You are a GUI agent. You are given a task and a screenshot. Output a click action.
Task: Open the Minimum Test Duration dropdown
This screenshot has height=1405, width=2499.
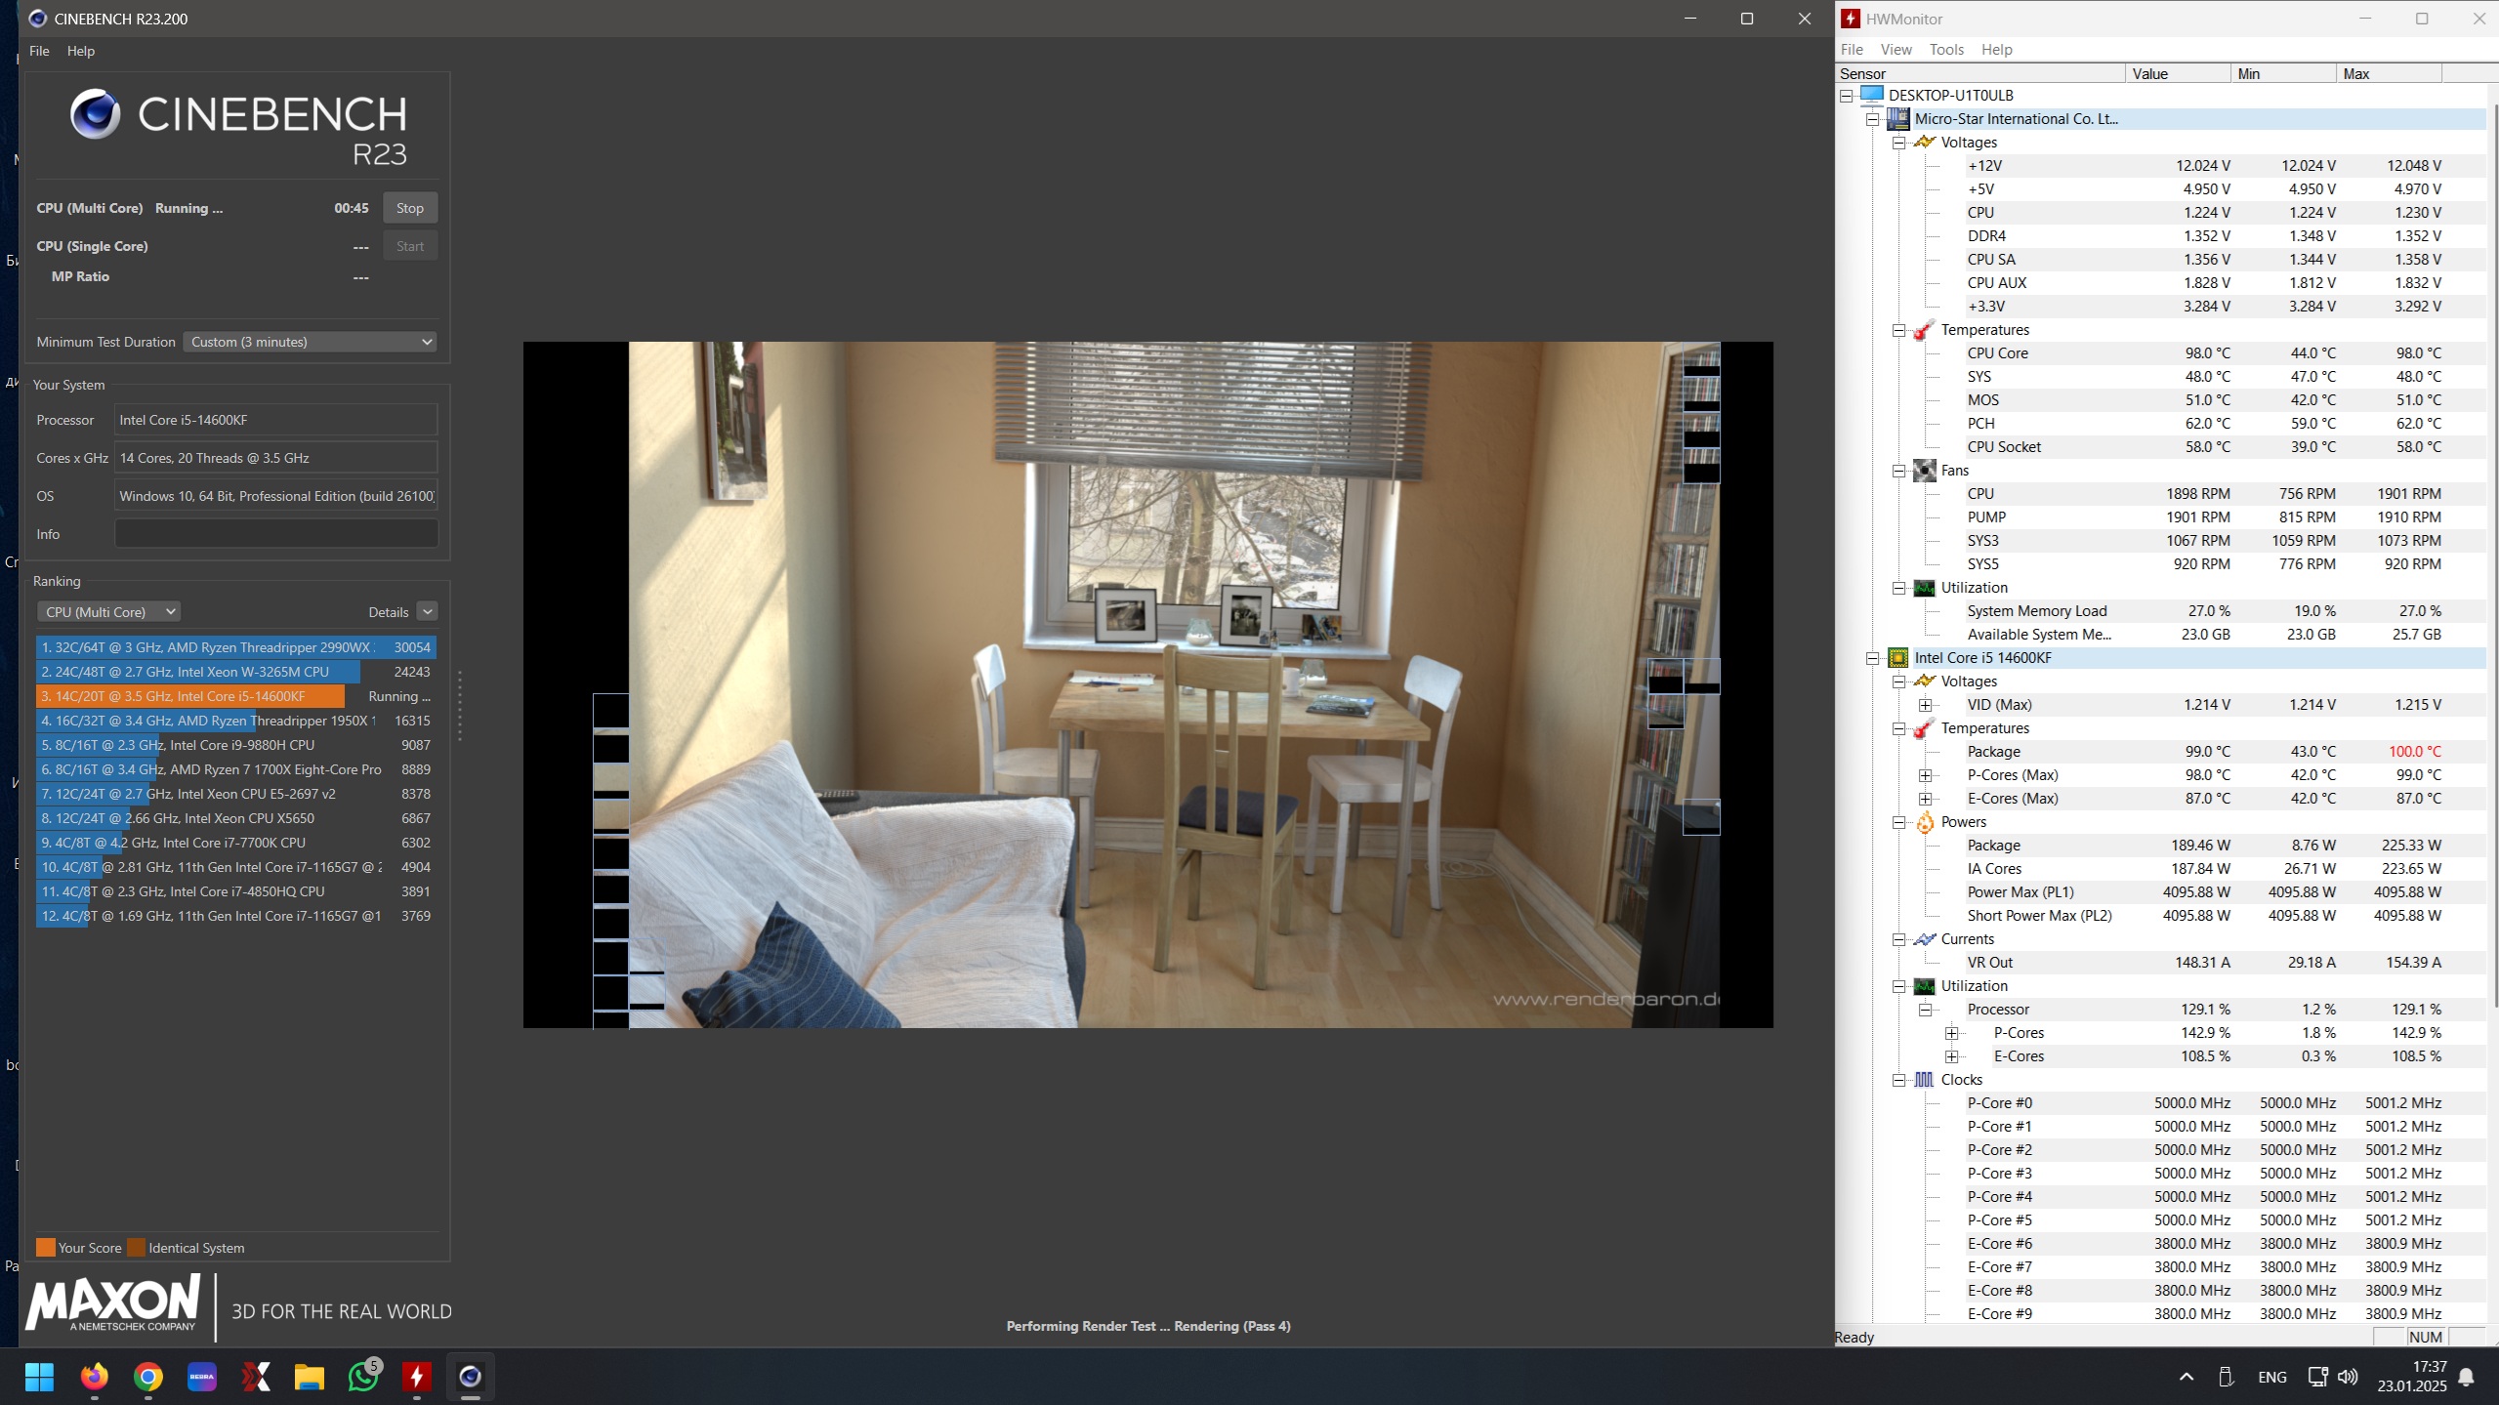311,342
